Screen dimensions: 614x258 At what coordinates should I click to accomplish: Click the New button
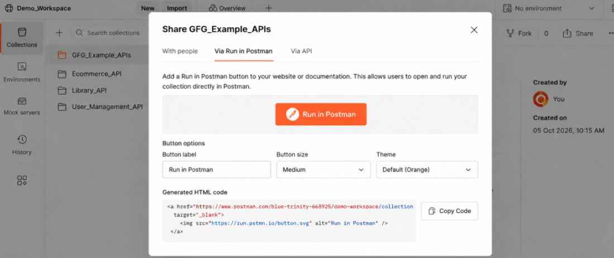click(x=147, y=8)
